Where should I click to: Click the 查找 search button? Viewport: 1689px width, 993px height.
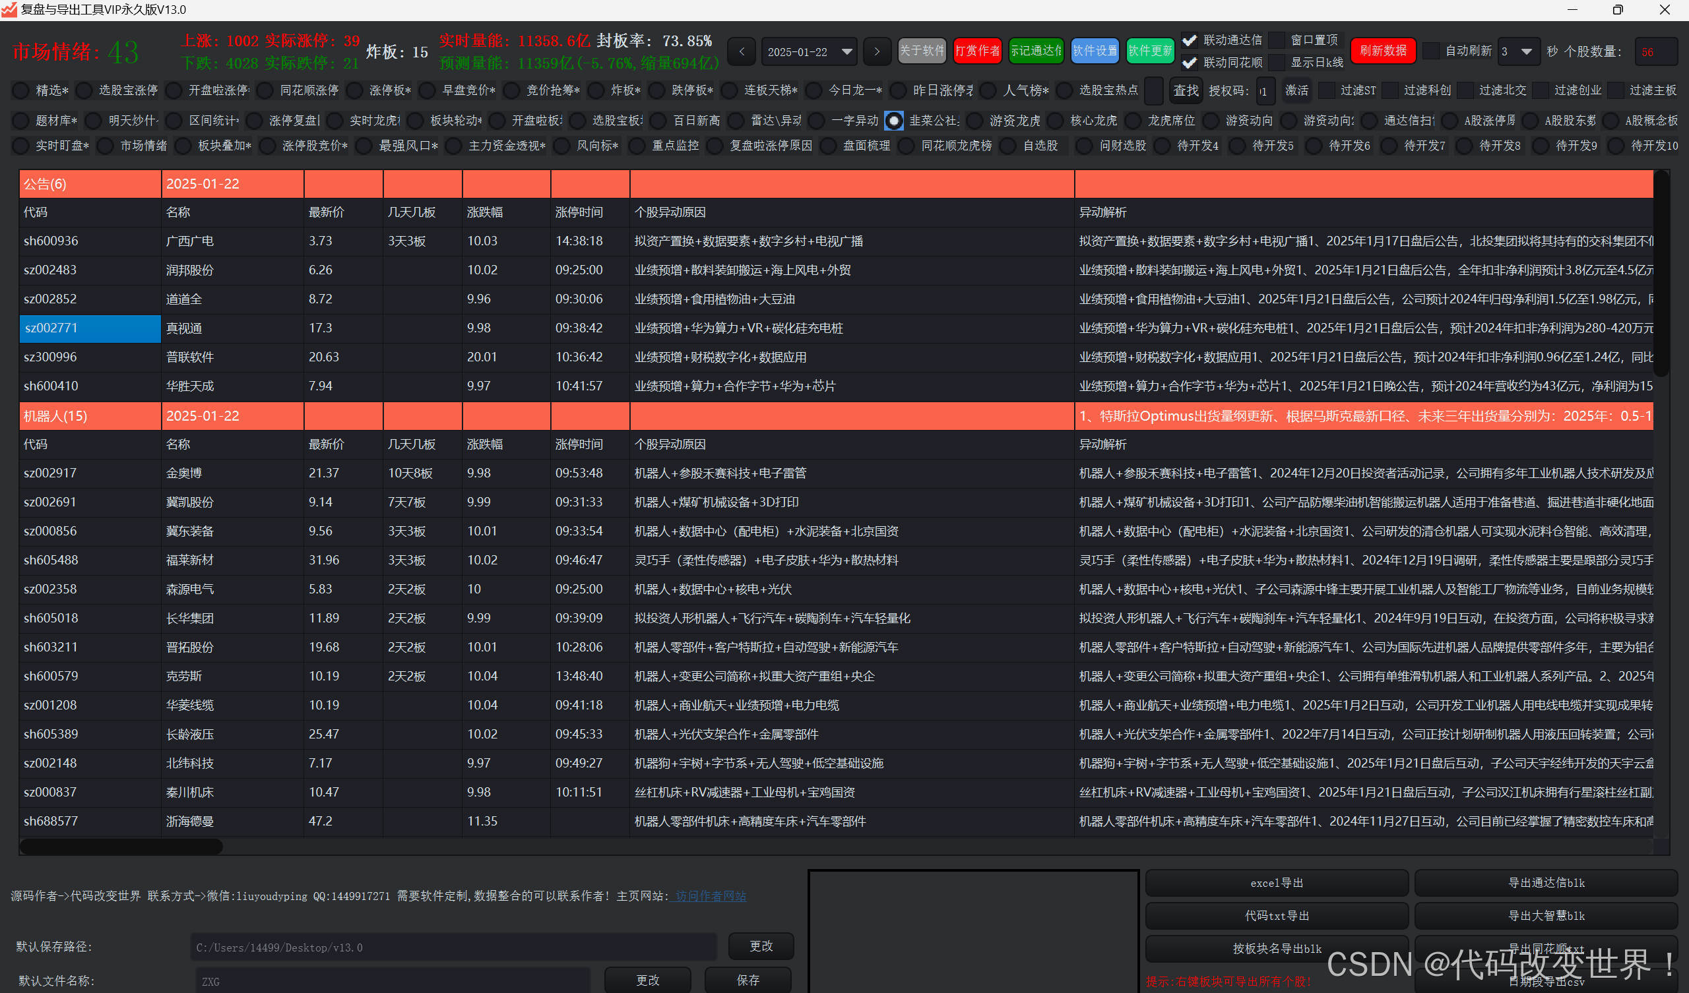pyautogui.click(x=1186, y=90)
